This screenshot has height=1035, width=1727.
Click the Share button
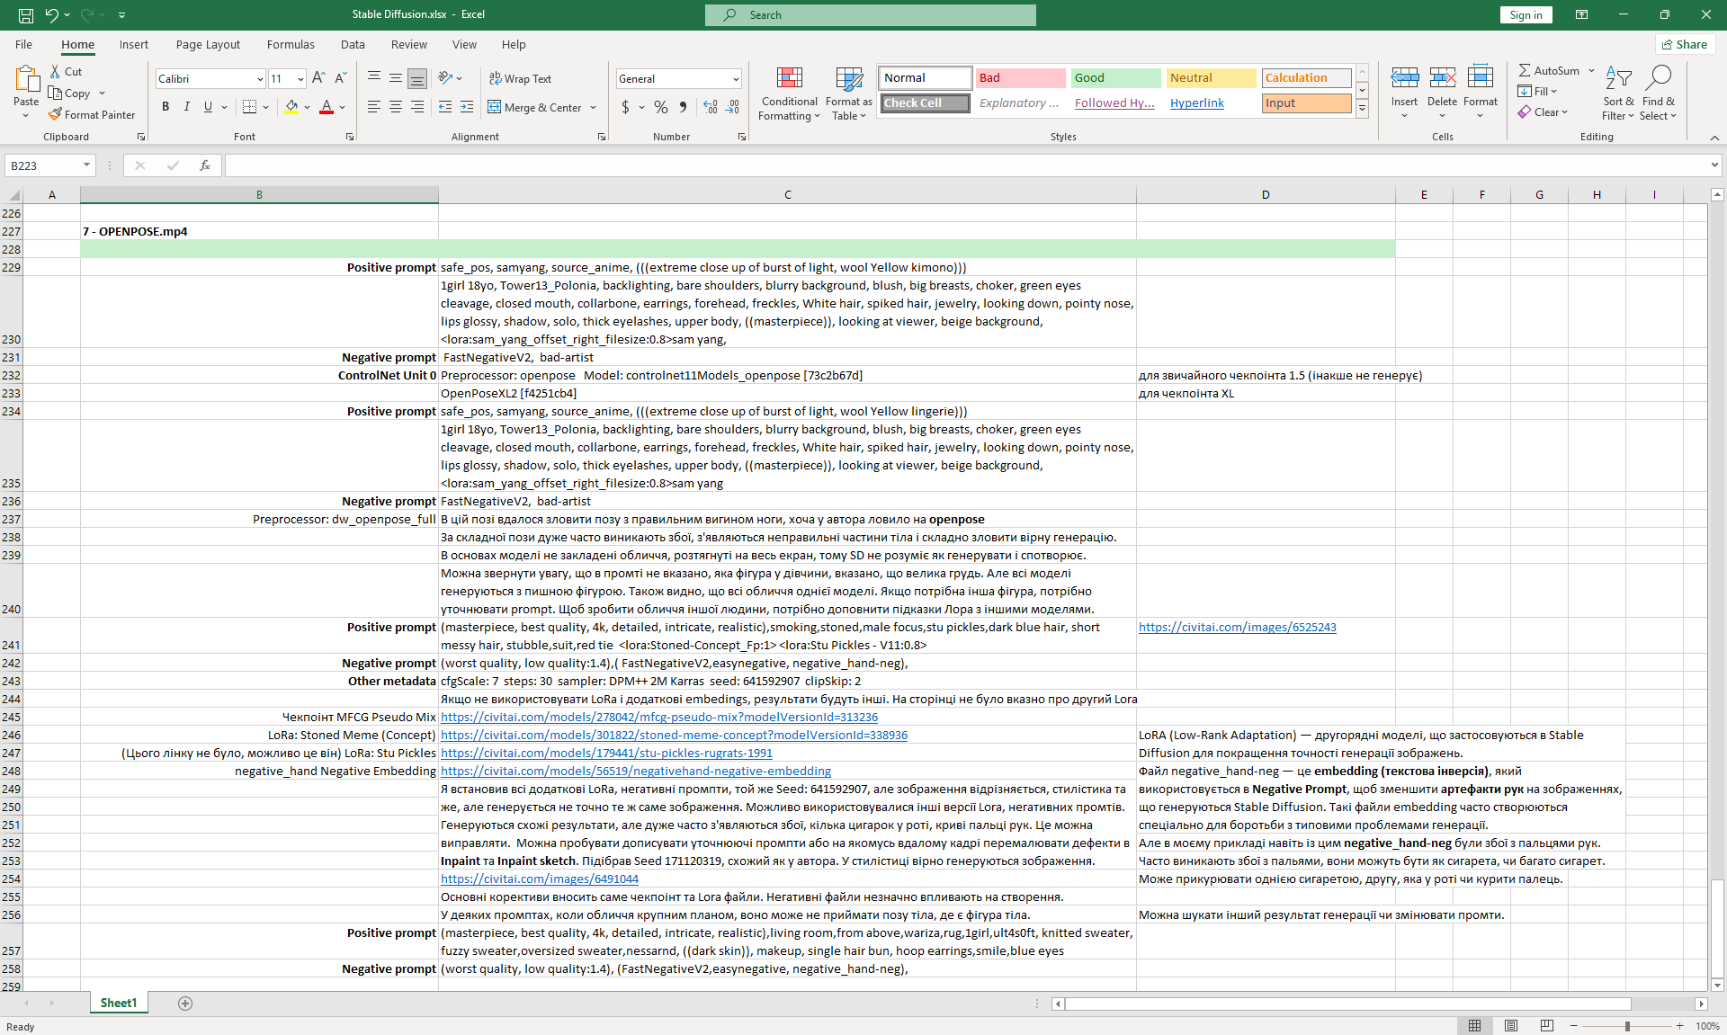pyautogui.click(x=1684, y=44)
